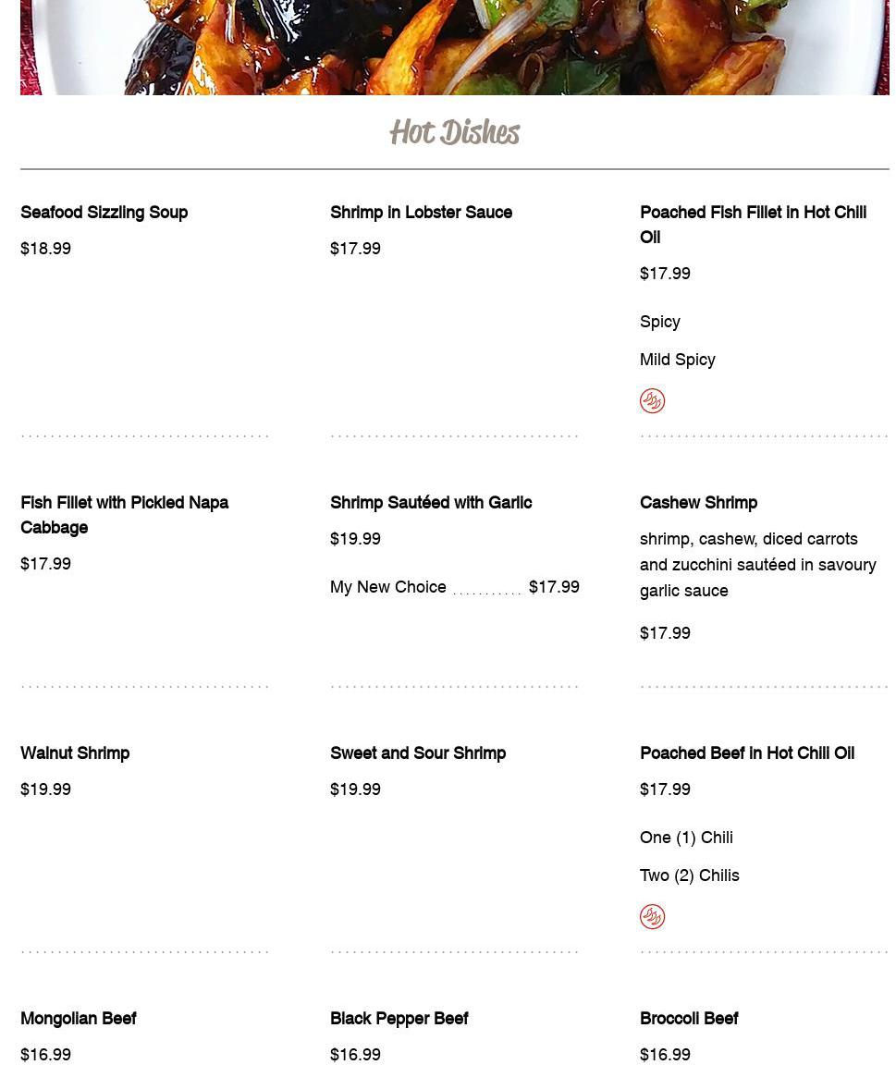This screenshot has width=896, height=1077.
Task: Select Shrimp Sautéed with Garlic
Action: 431,503
